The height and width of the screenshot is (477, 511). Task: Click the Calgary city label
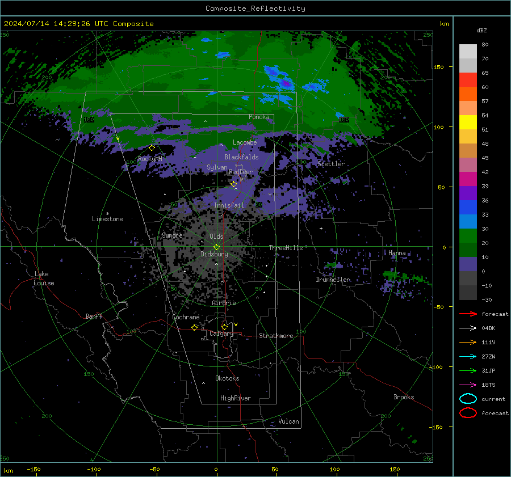pyautogui.click(x=221, y=334)
